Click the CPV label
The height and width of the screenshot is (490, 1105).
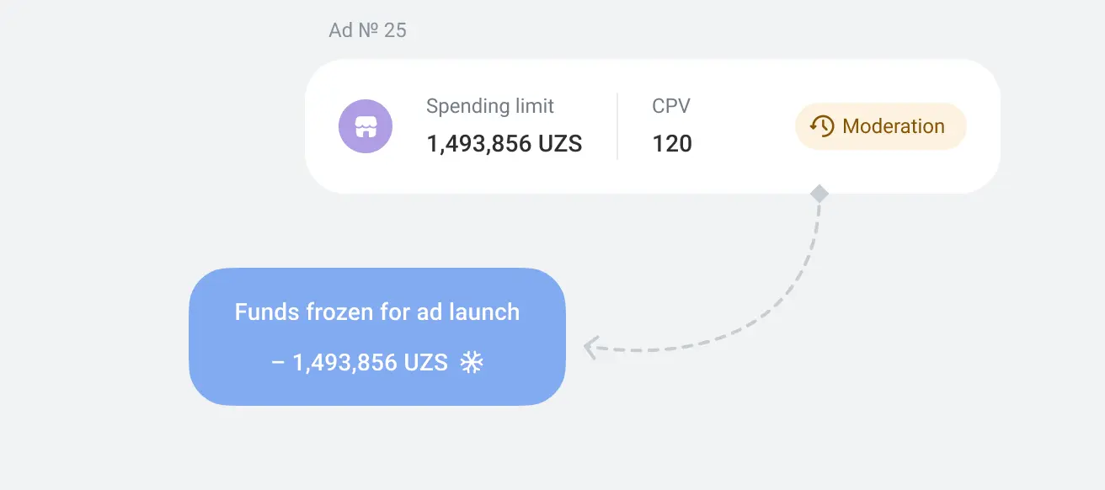[x=671, y=107]
